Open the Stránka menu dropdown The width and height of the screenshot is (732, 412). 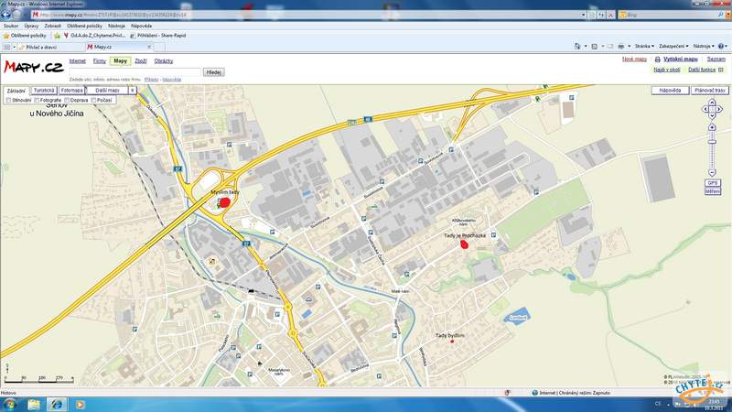point(644,47)
